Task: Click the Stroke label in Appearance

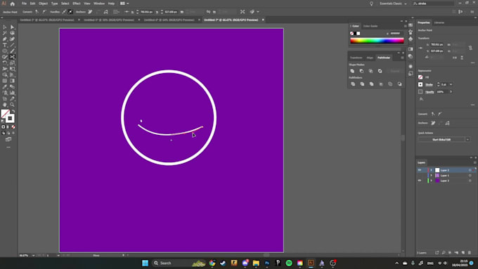Action: (429, 85)
